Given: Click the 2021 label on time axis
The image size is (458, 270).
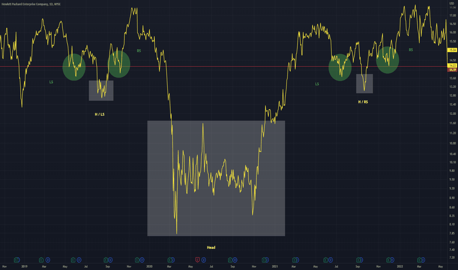Looking at the screenshot, I should [x=275, y=267].
